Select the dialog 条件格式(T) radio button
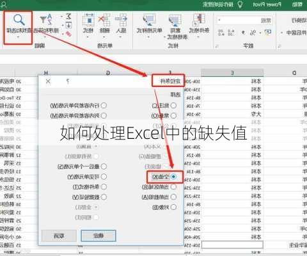 (x=104, y=187)
